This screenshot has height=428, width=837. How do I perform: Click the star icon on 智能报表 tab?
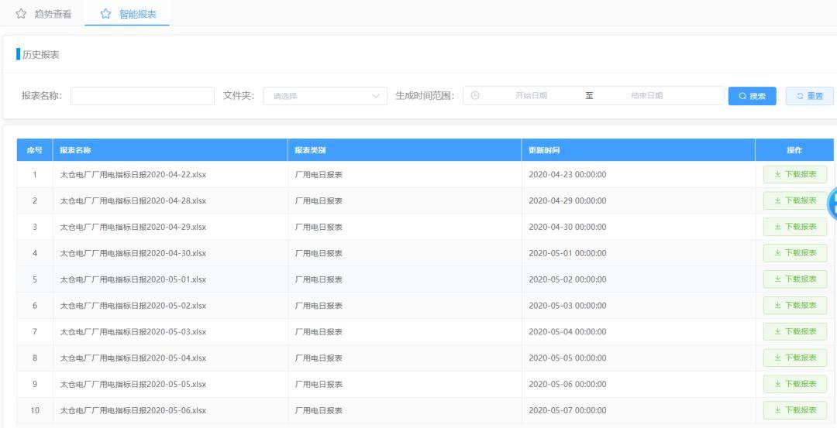point(106,14)
